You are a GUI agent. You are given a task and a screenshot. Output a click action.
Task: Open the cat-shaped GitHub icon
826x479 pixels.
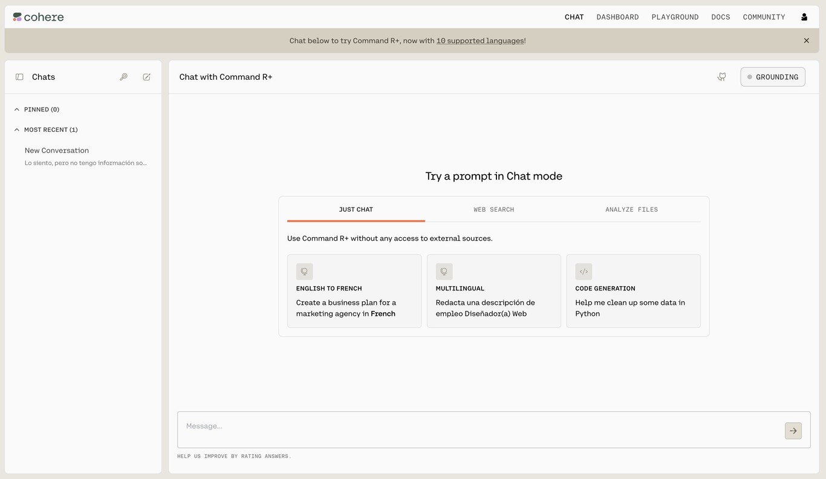pyautogui.click(x=721, y=77)
